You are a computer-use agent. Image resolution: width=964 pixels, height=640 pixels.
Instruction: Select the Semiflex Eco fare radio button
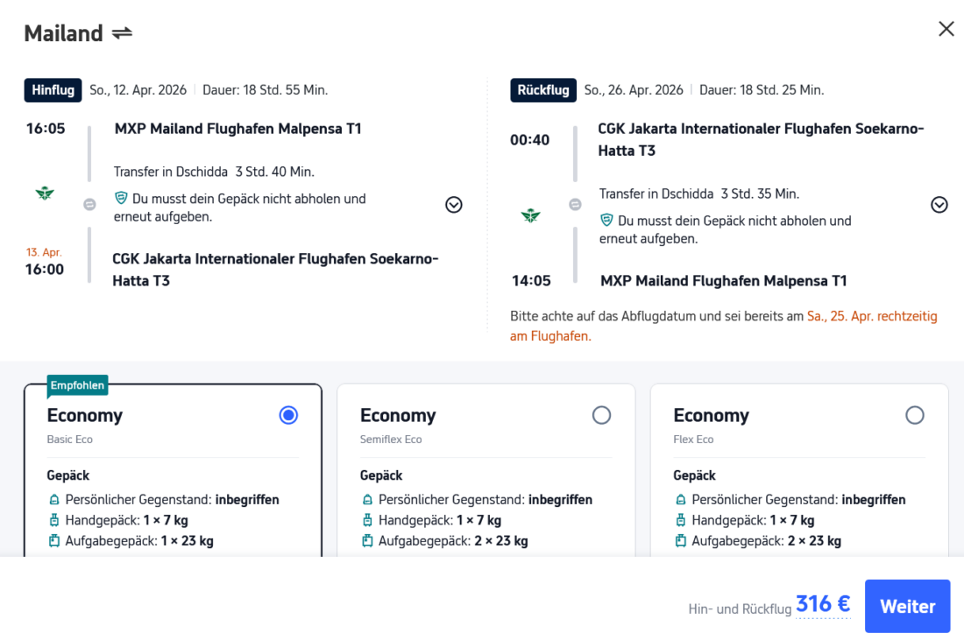[601, 415]
